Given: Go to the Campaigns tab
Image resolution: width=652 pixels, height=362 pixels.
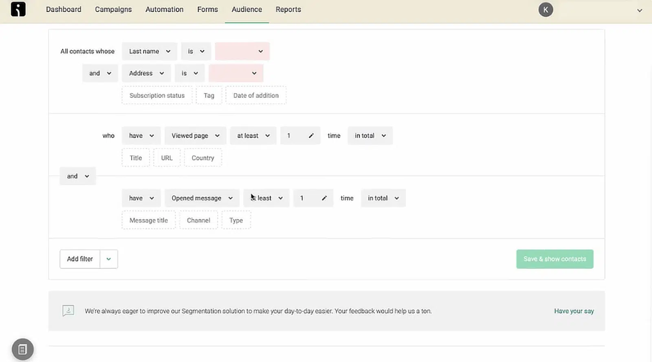Looking at the screenshot, I should (113, 9).
